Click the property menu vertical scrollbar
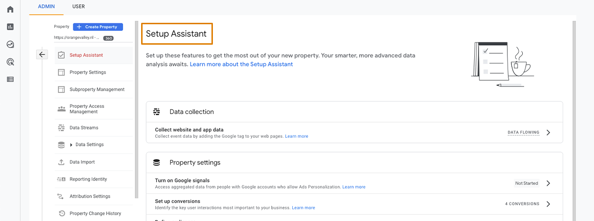Screen dimensions: 594x221 point(136,109)
